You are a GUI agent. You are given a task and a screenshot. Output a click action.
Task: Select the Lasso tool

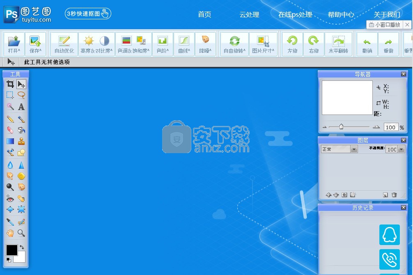(21, 95)
